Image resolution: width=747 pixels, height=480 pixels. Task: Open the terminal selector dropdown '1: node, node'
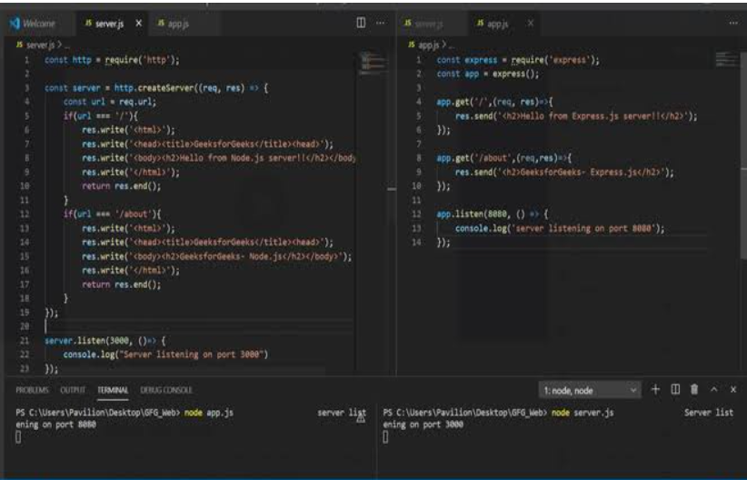[591, 390]
